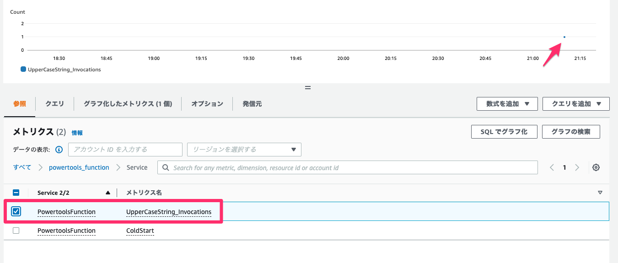Screen dimensions: 618x263
Task: Click the Service column sort arrow
Action: pos(108,193)
